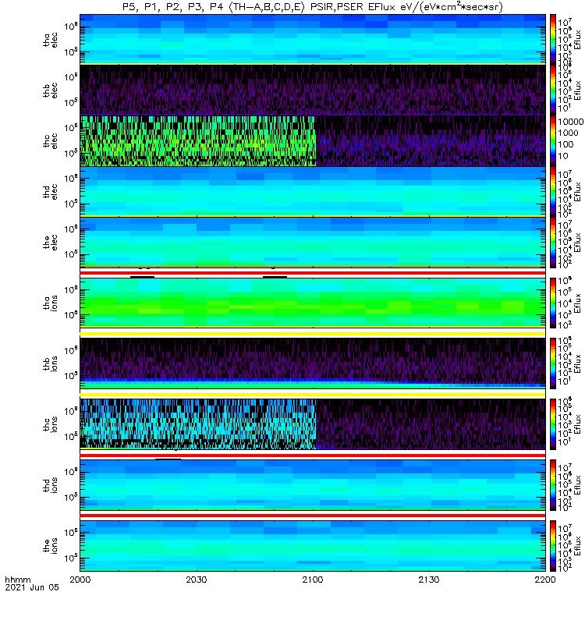Click the Eflux label beside "the ions" colorbar
The width and height of the screenshot is (585, 624).
pyautogui.click(x=578, y=545)
